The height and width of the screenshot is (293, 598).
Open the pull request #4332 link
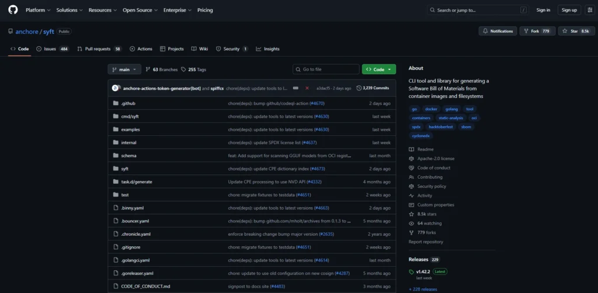(314, 182)
